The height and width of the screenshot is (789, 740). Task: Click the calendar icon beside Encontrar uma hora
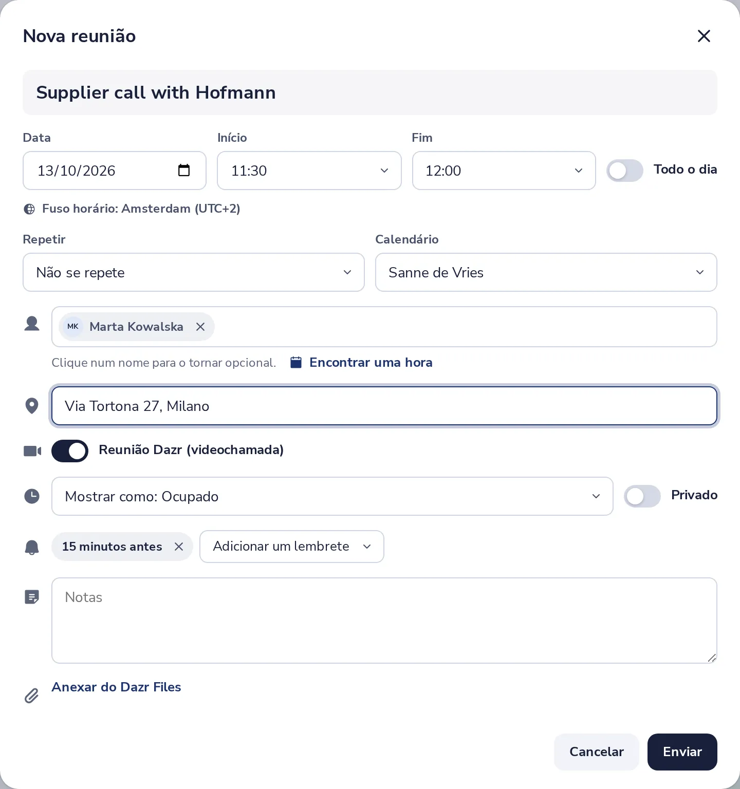[x=296, y=362]
